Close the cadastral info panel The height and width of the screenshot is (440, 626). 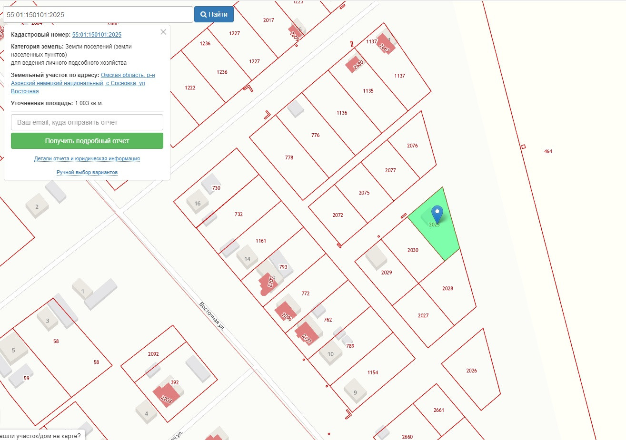163,32
